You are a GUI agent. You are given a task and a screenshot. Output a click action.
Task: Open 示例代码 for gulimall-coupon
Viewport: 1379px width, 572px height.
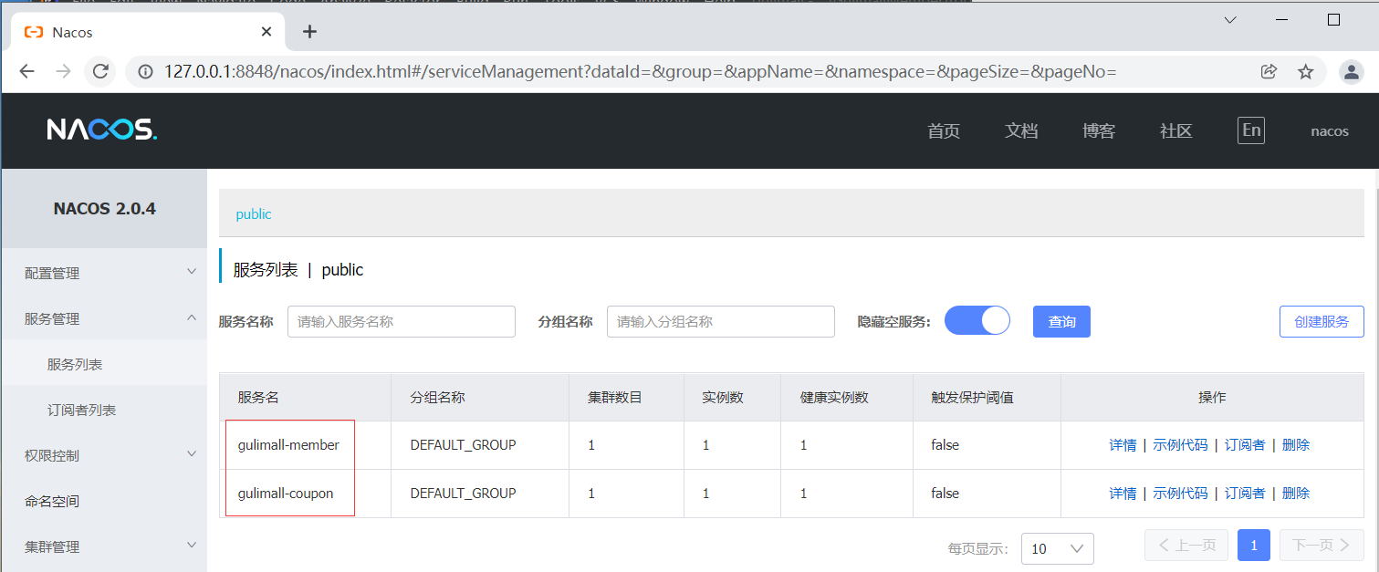pyautogui.click(x=1180, y=493)
